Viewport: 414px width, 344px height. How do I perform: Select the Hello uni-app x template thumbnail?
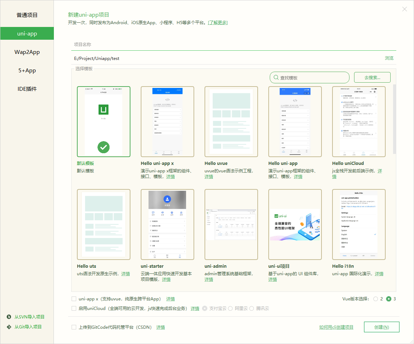point(167,122)
